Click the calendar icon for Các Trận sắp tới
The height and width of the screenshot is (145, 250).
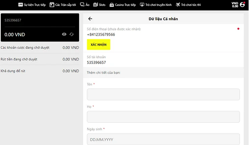52,5
